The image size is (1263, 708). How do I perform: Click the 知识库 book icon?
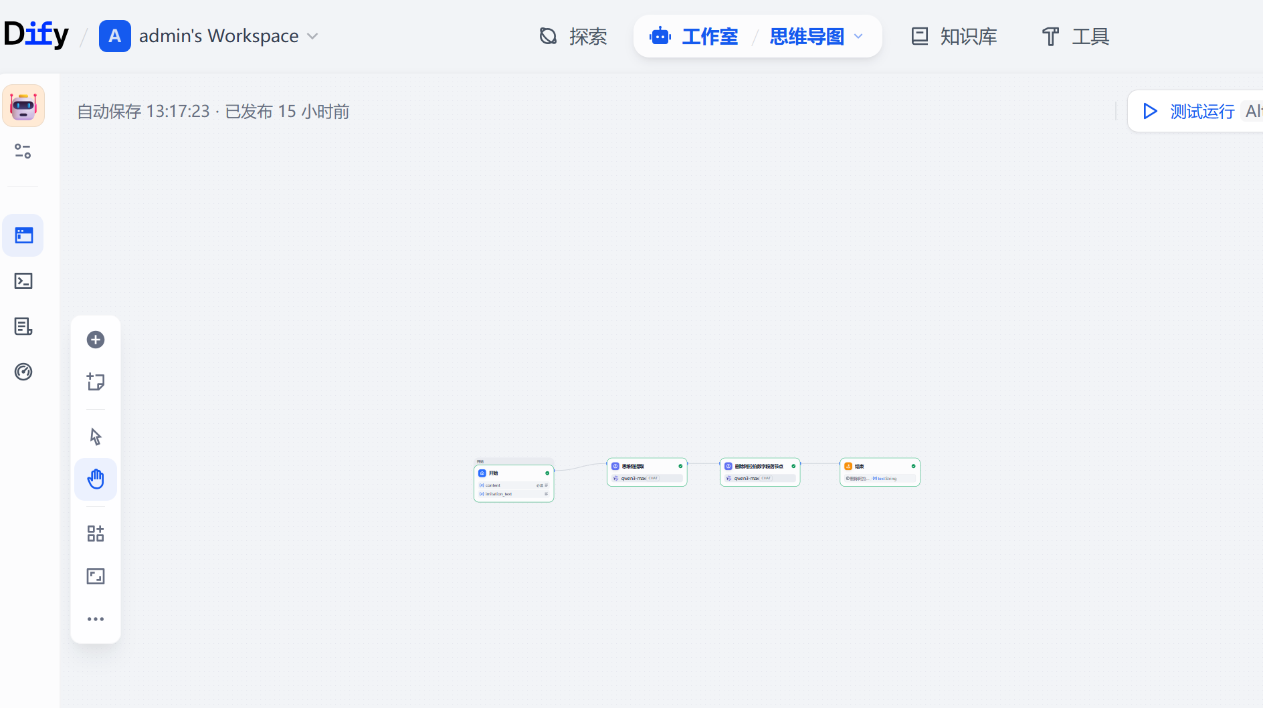point(920,36)
